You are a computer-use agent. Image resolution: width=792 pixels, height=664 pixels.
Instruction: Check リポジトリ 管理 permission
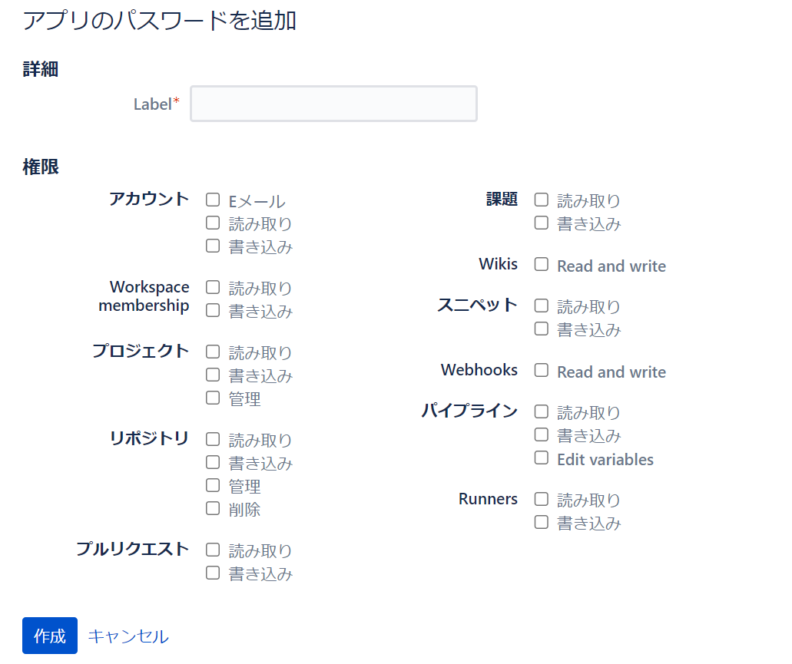[x=213, y=486]
